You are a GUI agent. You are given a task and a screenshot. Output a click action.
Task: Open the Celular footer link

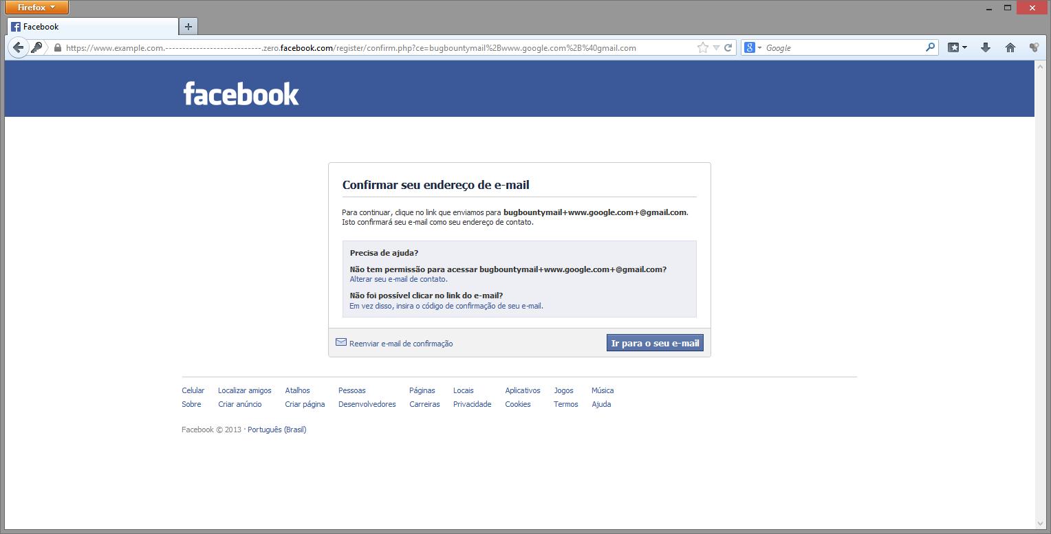click(193, 390)
